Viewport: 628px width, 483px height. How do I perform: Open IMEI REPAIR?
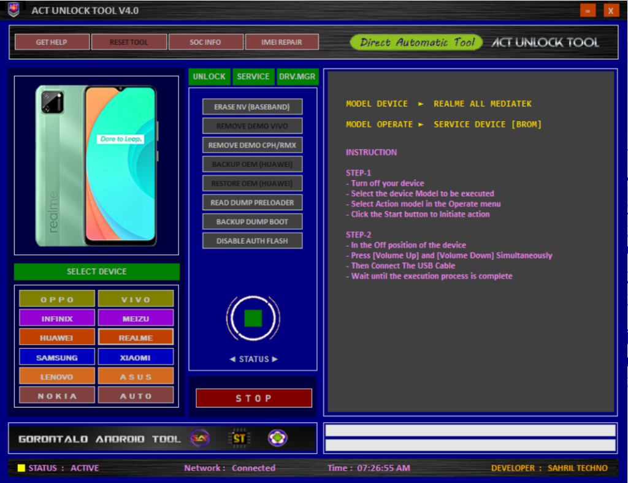pyautogui.click(x=281, y=42)
